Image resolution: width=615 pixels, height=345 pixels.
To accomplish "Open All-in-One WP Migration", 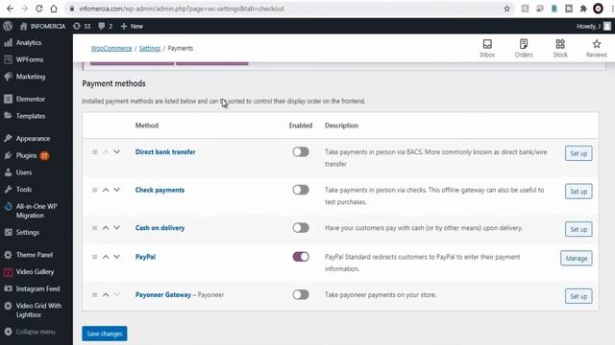I will tap(37, 211).
